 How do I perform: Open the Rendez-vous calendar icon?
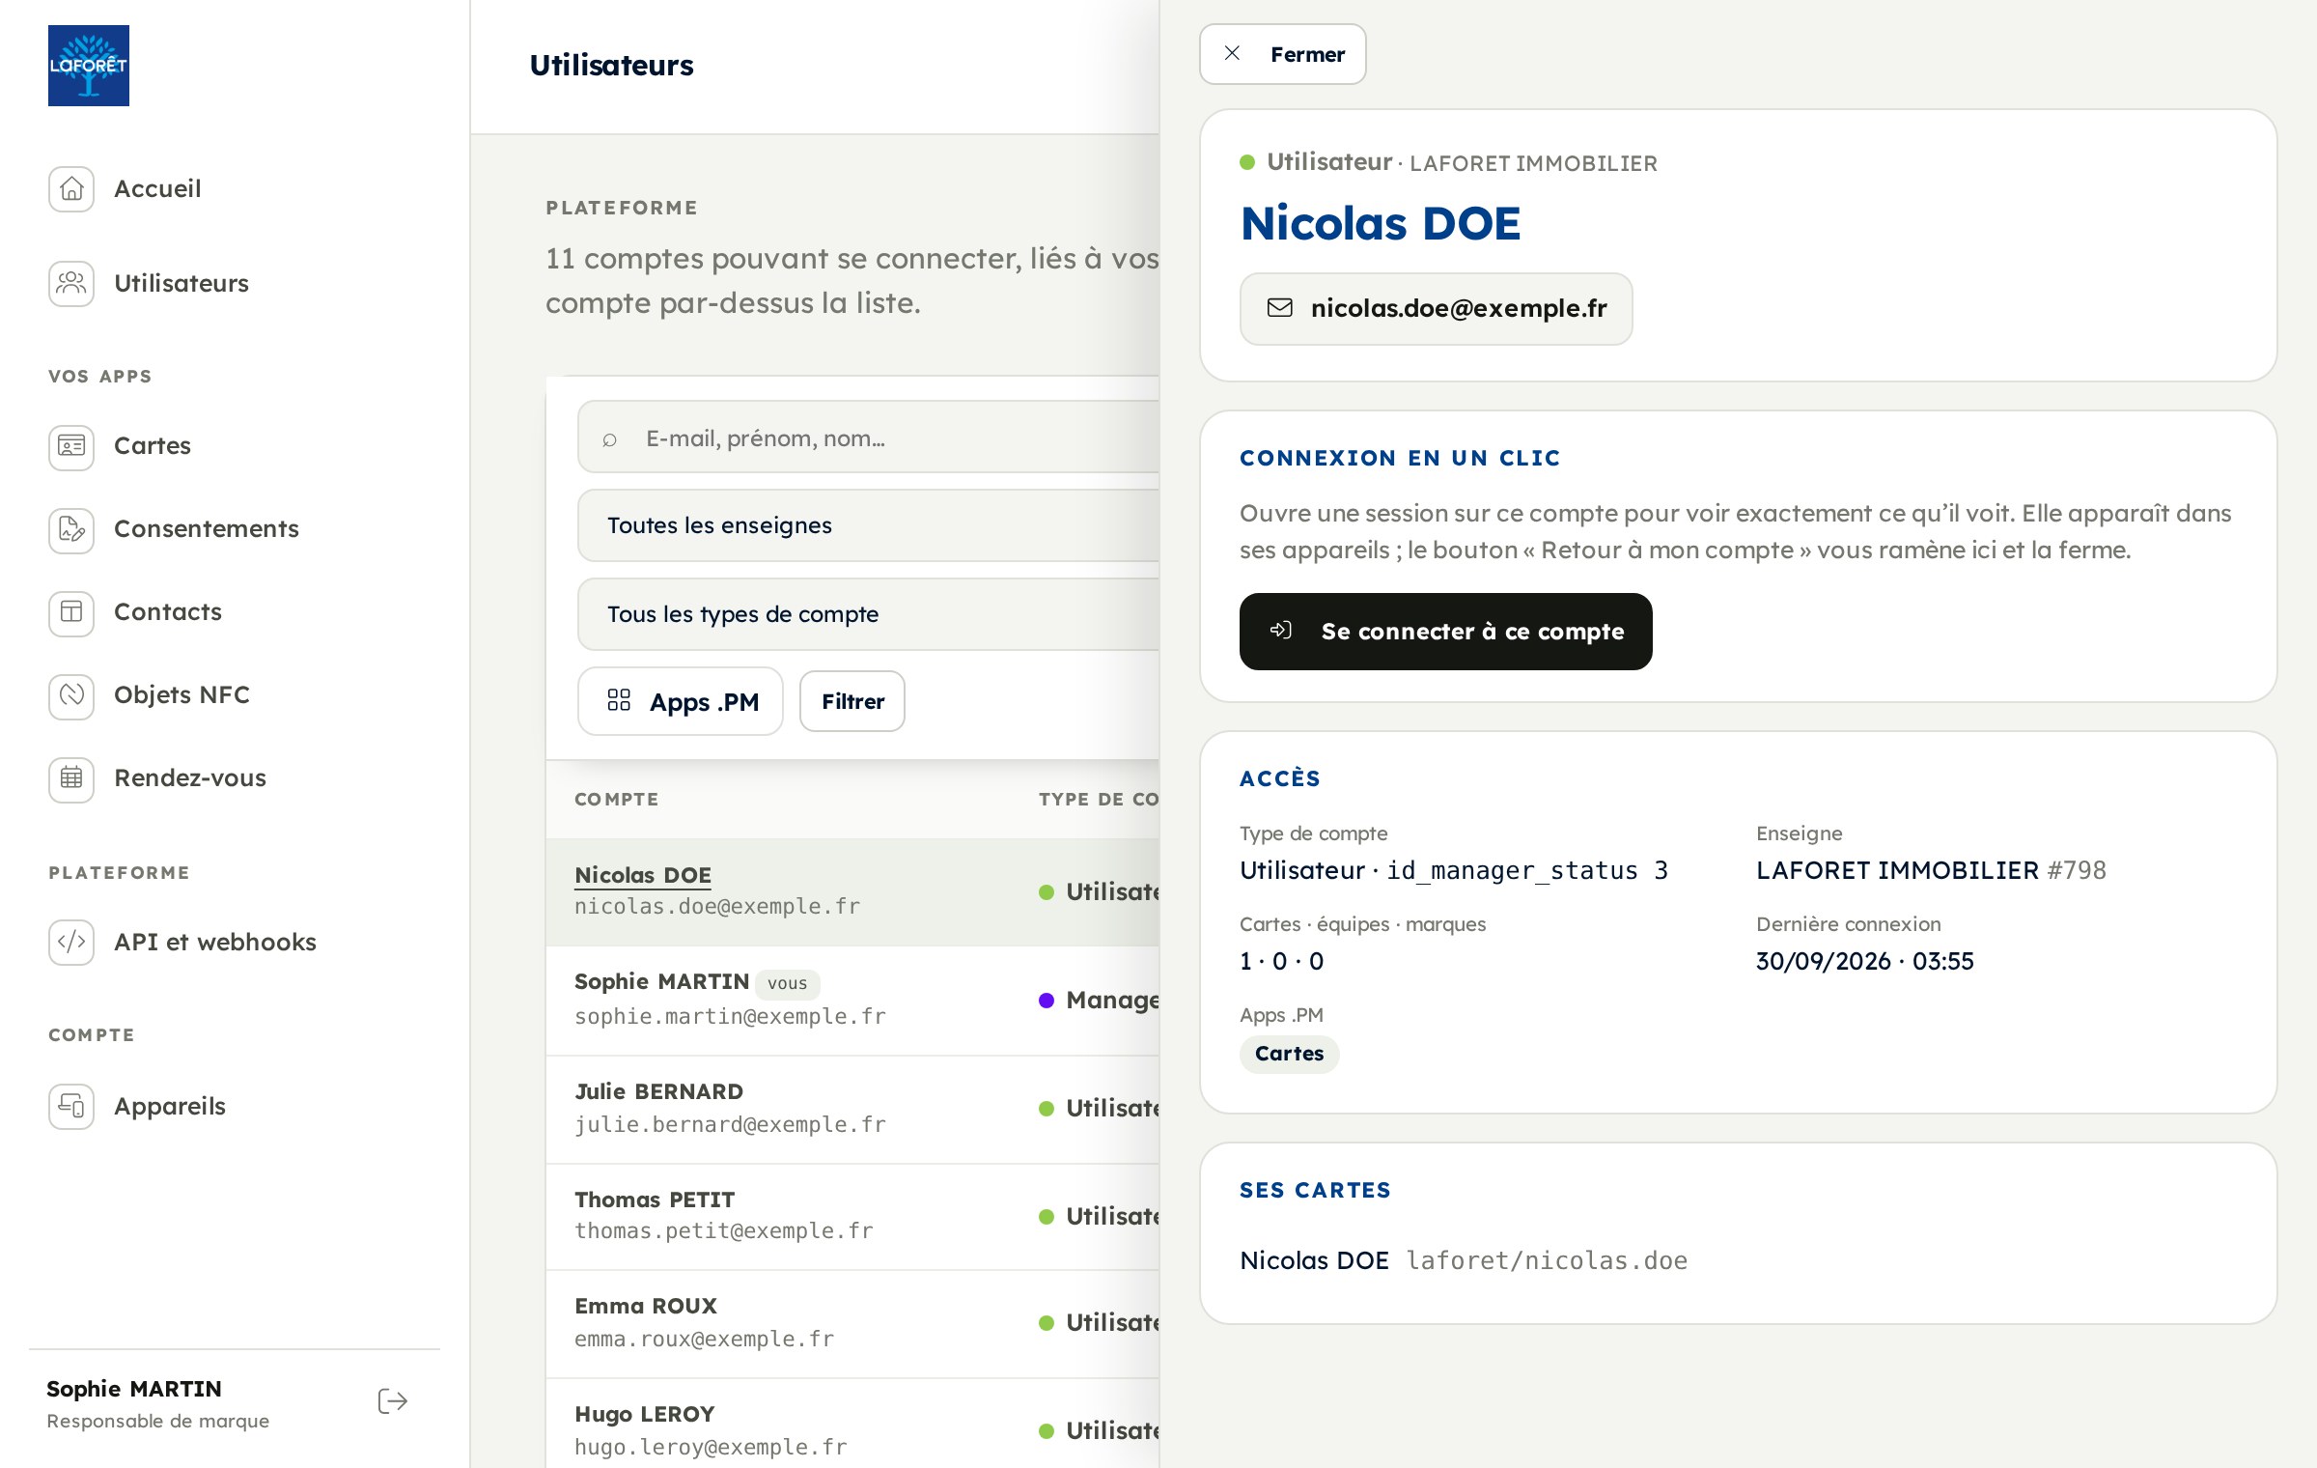tap(71, 778)
